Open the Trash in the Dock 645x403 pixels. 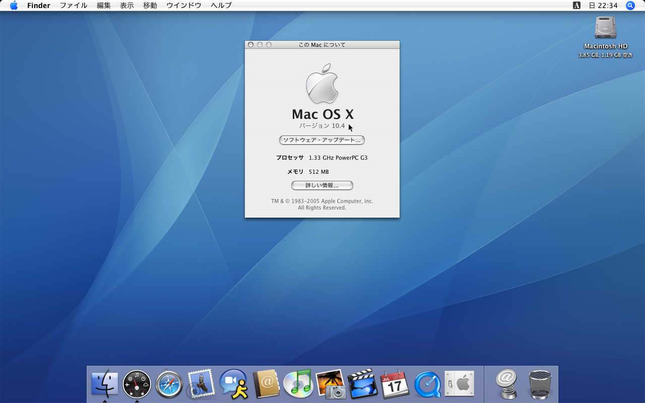click(x=540, y=384)
